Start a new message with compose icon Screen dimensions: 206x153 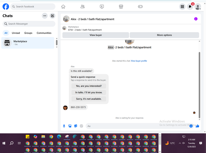point(52,16)
